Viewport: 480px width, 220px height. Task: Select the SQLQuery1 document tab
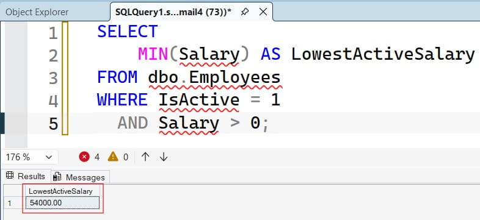click(x=173, y=12)
